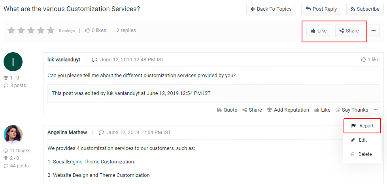Toggle the topic Like button
The height and width of the screenshot is (184, 387).
pyautogui.click(x=319, y=31)
